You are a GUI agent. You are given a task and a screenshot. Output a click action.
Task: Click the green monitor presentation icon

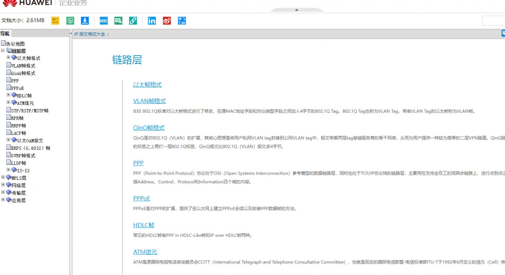70,21
